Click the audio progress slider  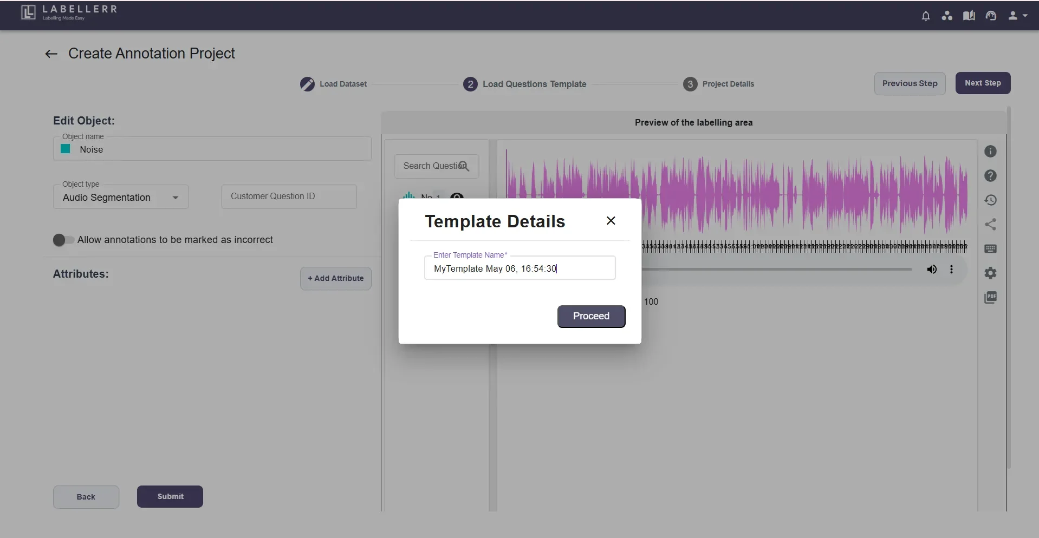[x=777, y=270]
